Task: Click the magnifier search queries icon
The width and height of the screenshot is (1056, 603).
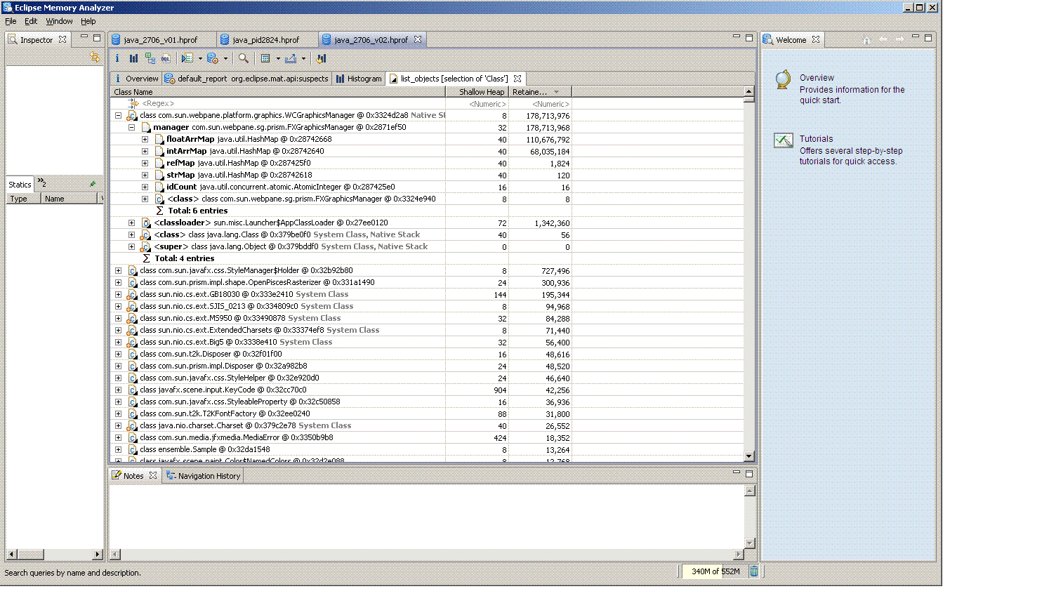Action: point(243,59)
